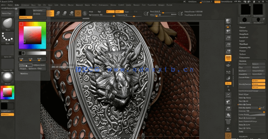The height and width of the screenshot is (139, 268).
Task: Toggle the orange Persp perspective button
Action: coord(228,58)
